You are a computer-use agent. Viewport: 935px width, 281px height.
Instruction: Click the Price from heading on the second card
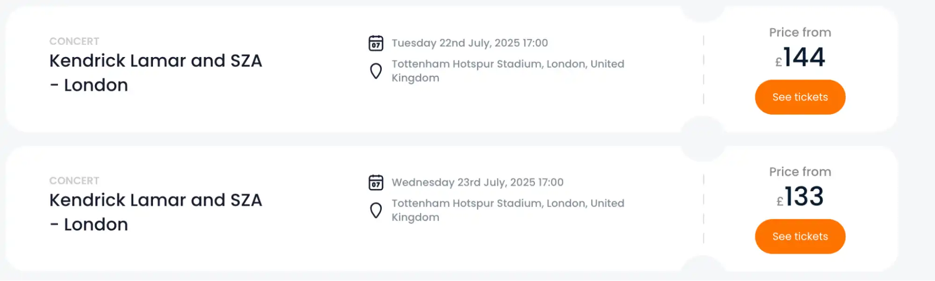click(800, 172)
